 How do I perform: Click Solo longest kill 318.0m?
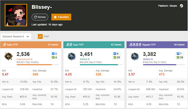click(x=24, y=89)
